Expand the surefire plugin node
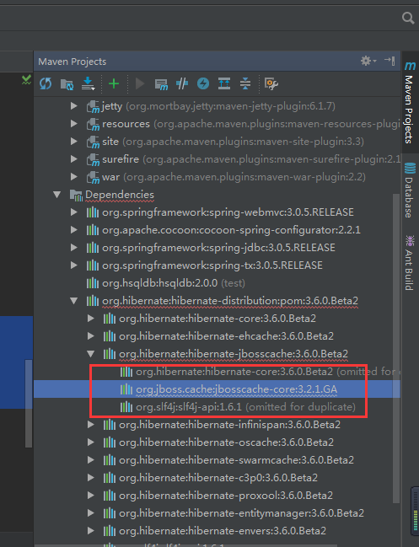Viewport: 419px width, 547px height. (x=73, y=159)
